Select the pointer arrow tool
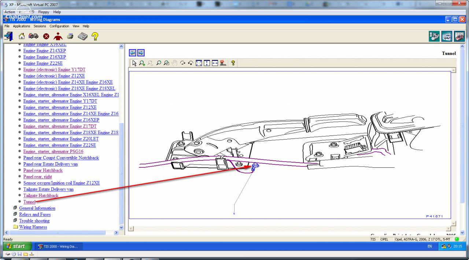Screen dimensions: 469x260 [x=134, y=63]
